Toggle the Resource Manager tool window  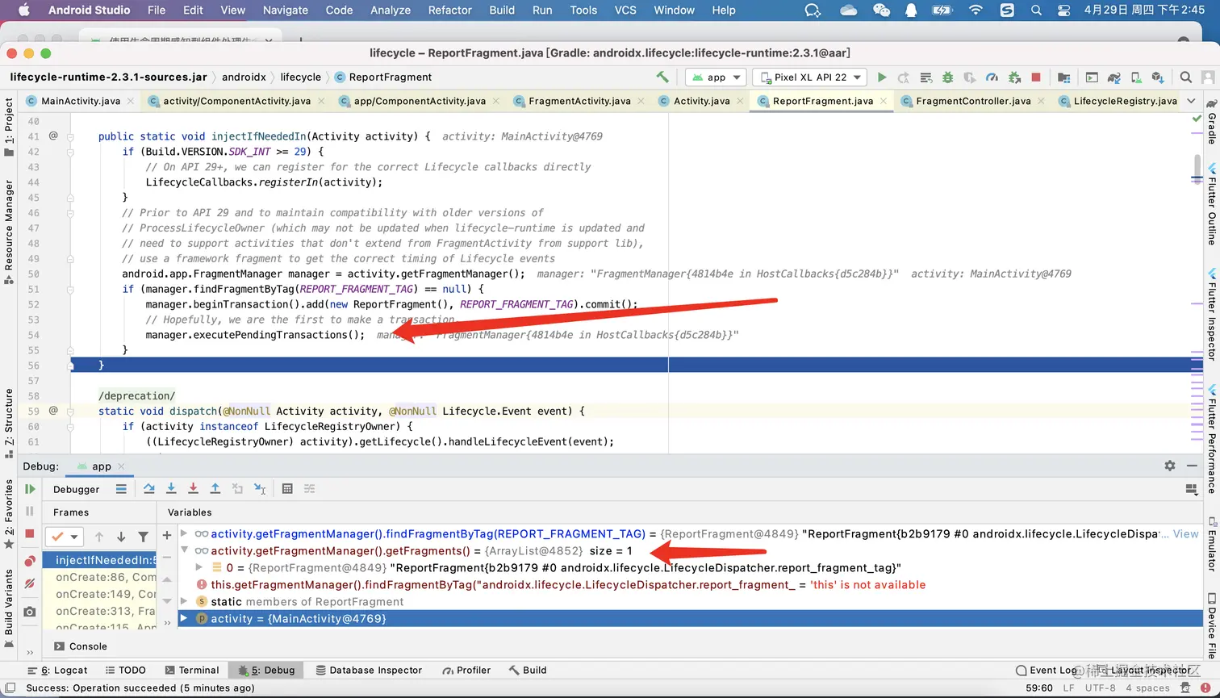click(9, 232)
